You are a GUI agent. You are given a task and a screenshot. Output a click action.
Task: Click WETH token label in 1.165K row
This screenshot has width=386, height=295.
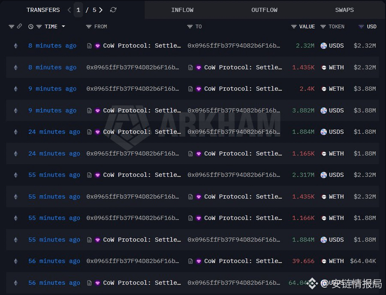tap(336, 154)
